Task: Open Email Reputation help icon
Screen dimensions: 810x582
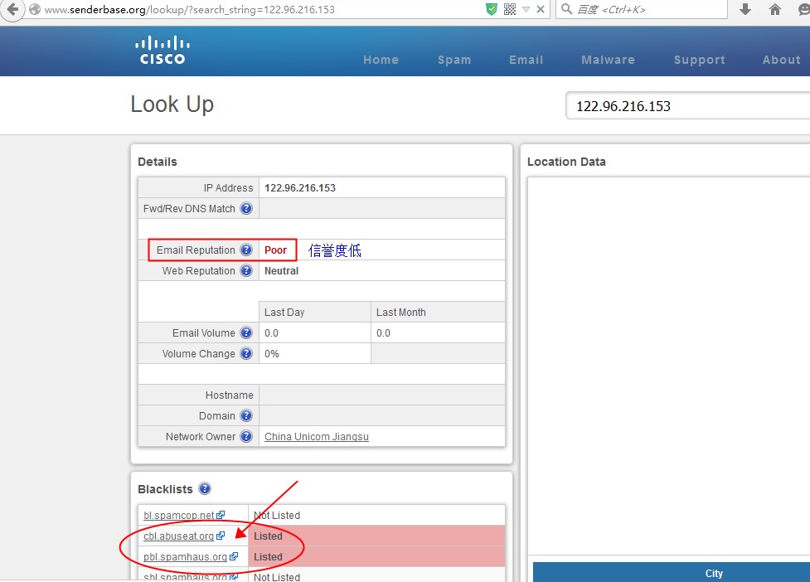Action: [x=246, y=250]
